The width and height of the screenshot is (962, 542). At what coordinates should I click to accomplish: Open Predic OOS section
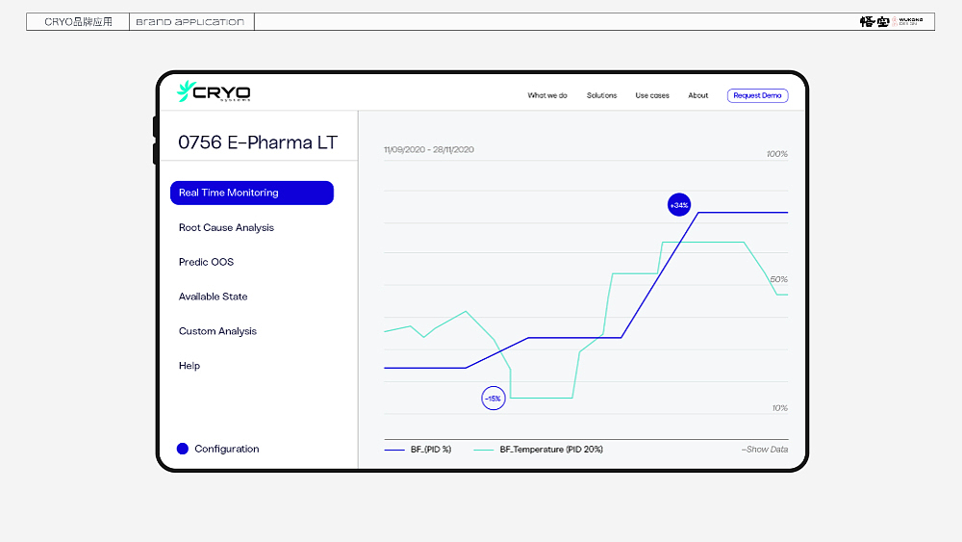click(206, 262)
